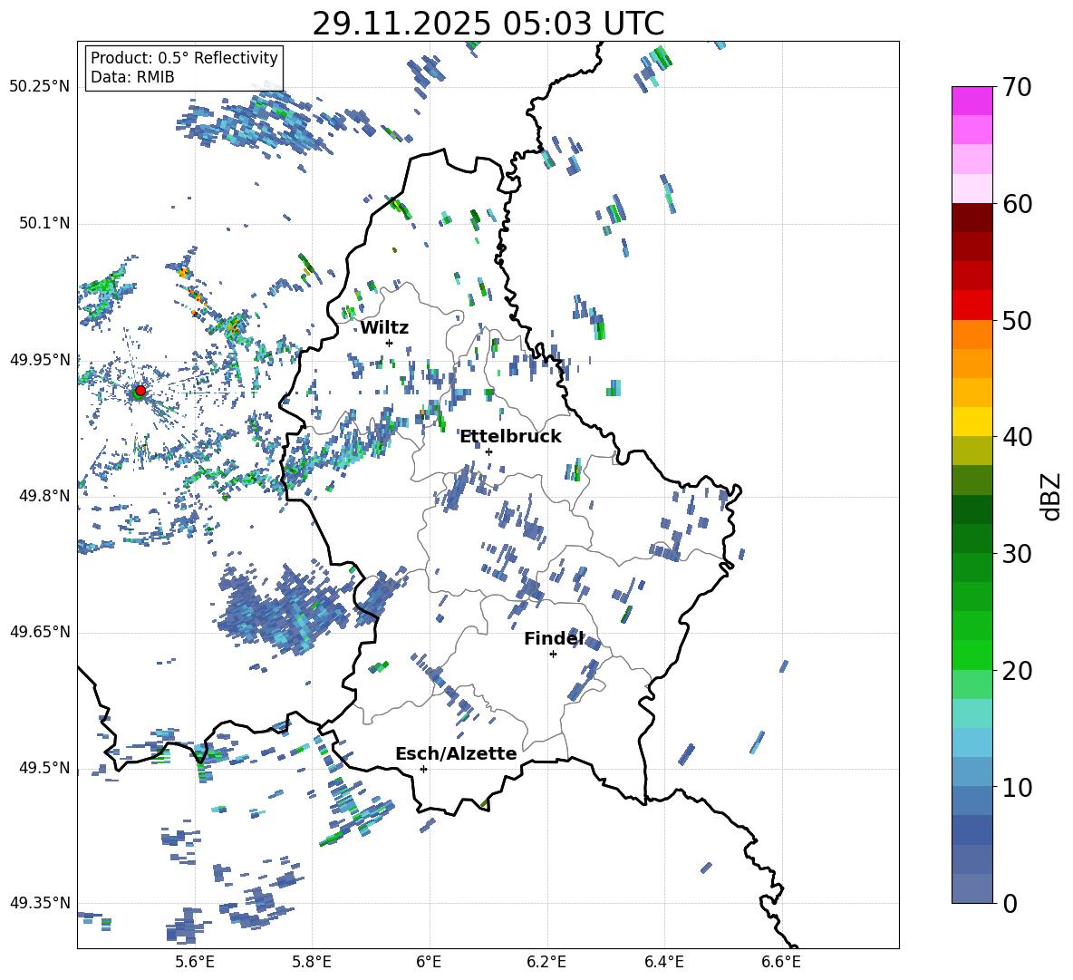This screenshot has height=980, width=1073.
Task: Select the Ettelbruck city label
Action: tap(510, 436)
